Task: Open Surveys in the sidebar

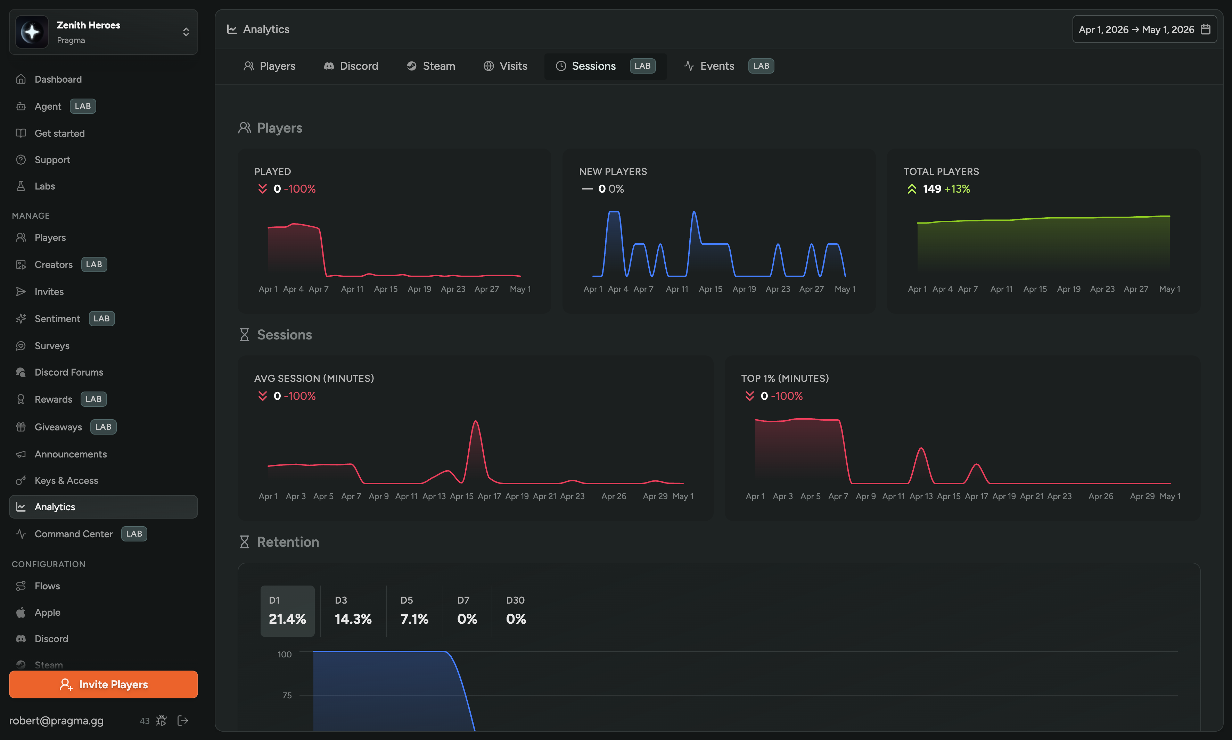Action: coord(103,346)
